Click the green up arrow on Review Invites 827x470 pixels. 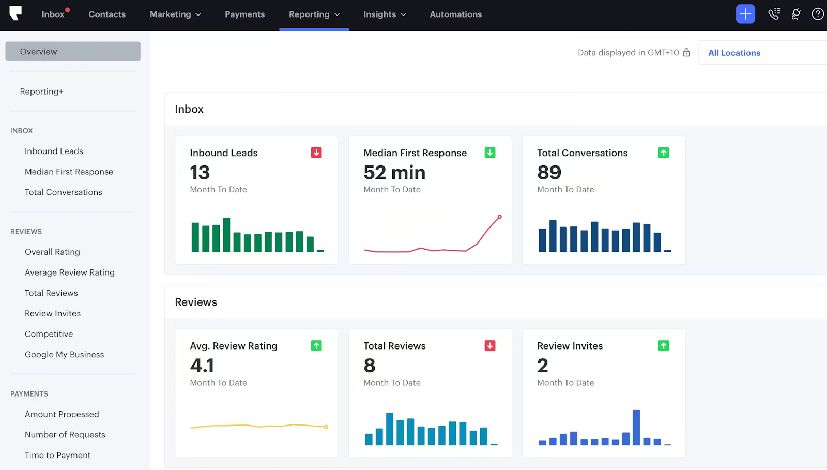pos(664,345)
